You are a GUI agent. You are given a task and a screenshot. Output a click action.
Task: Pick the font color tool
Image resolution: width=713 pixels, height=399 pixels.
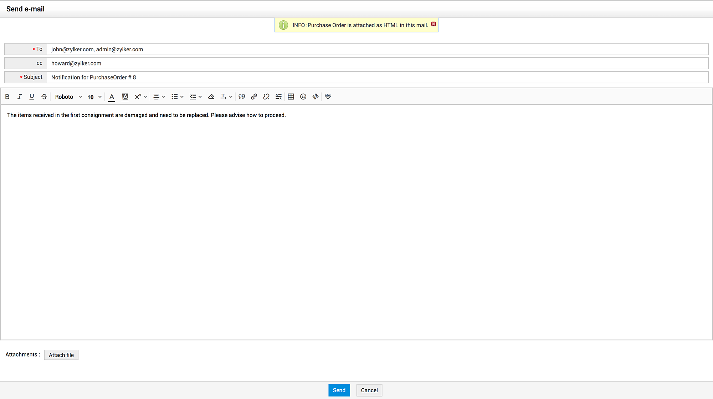coord(112,97)
